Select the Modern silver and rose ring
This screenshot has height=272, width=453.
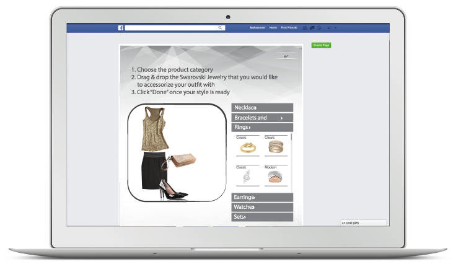tap(275, 178)
